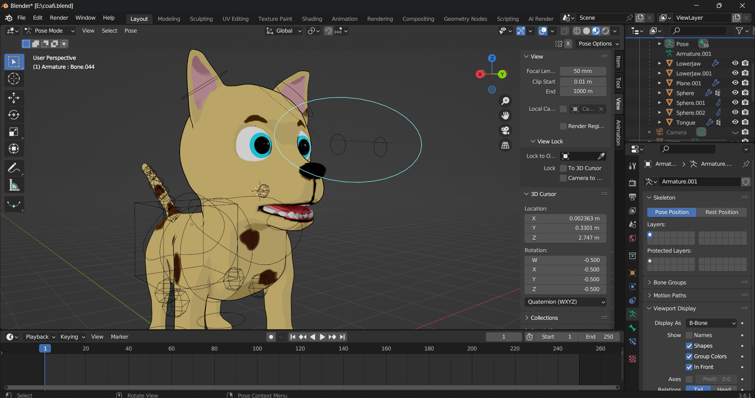This screenshot has height=398, width=755.
Task: Toggle Render Region checkbox
Action: (x=563, y=126)
